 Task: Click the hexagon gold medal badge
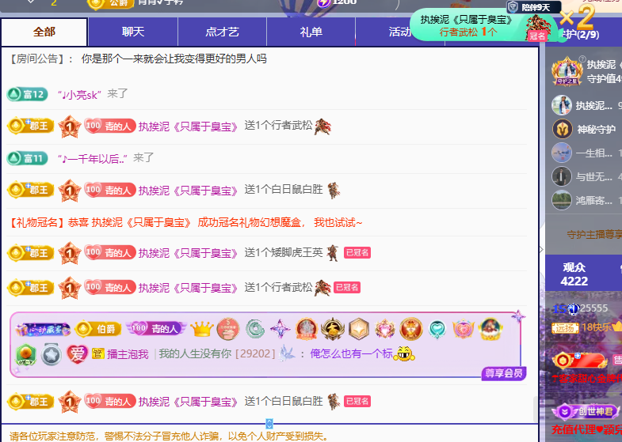tap(359, 329)
